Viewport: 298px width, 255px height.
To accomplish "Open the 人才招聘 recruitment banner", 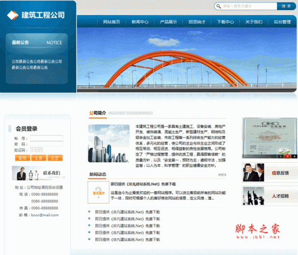I will (270, 196).
